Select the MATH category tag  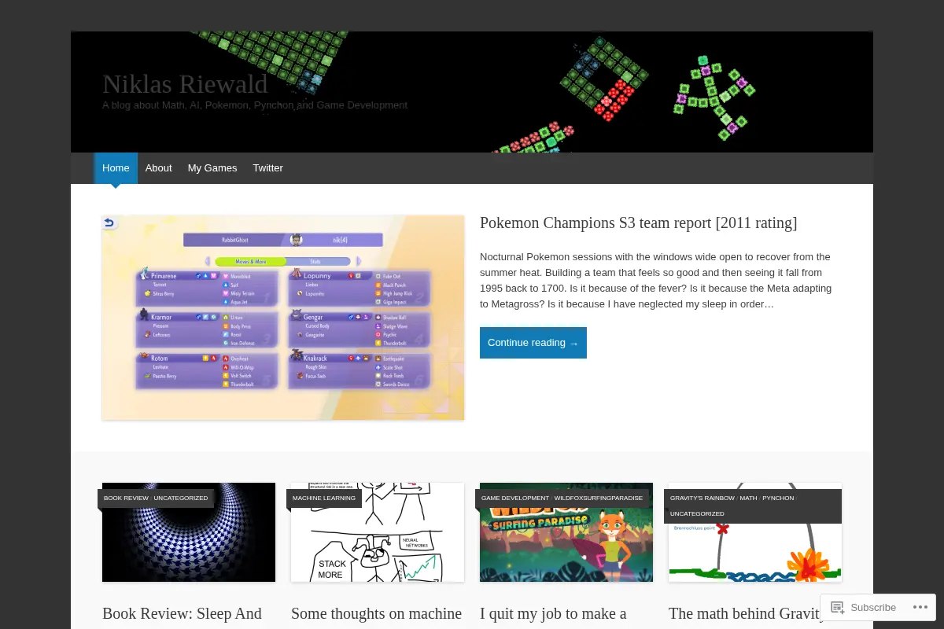(748, 498)
